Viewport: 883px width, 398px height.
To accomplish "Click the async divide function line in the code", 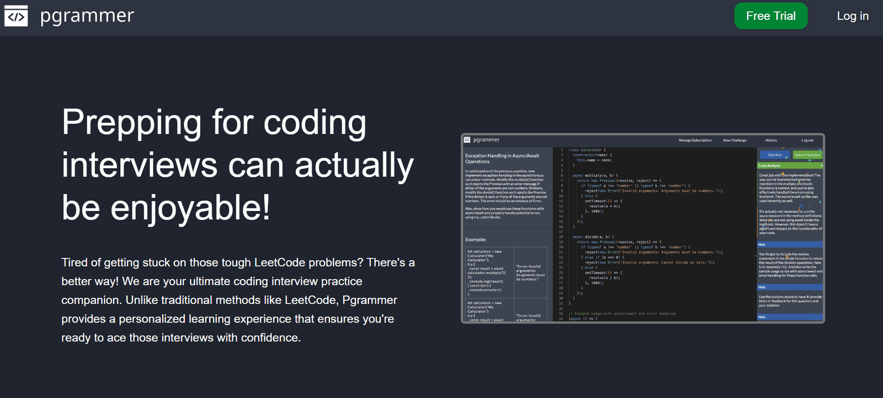I will pyautogui.click(x=591, y=236).
